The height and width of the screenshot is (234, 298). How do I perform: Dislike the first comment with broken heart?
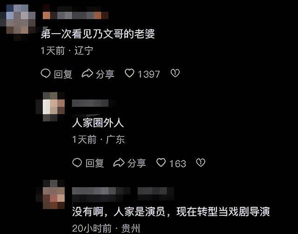pos(175,73)
